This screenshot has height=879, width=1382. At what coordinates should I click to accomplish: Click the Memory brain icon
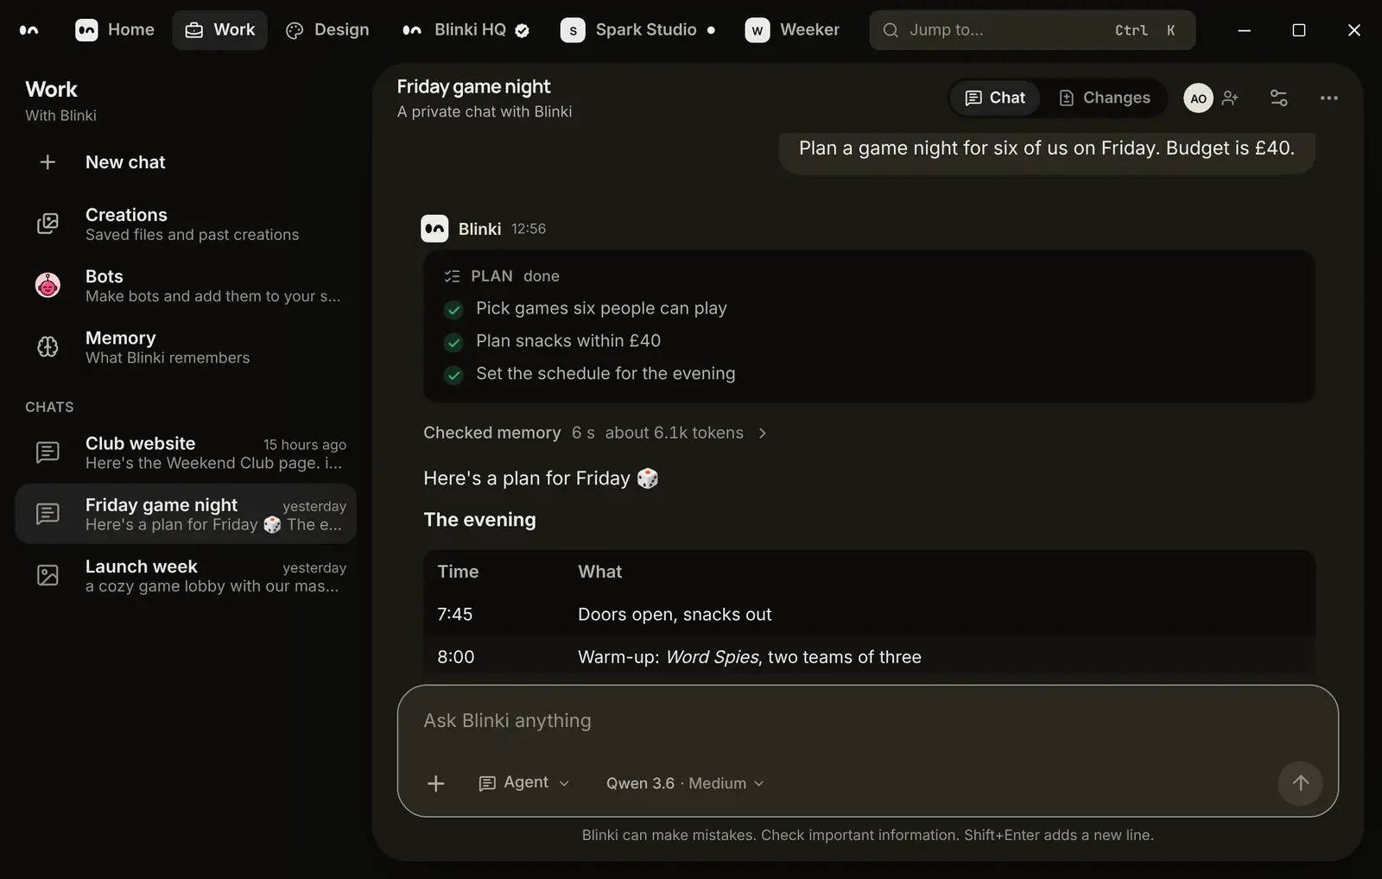point(48,347)
